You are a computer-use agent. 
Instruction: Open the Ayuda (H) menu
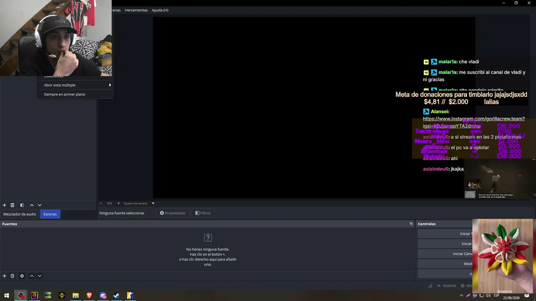coord(160,10)
